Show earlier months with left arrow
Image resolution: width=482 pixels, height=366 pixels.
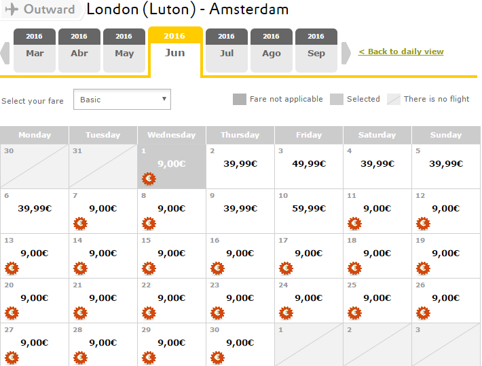5,54
